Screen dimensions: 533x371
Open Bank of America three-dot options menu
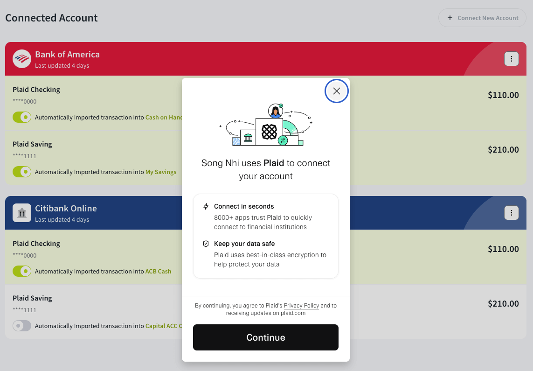pyautogui.click(x=511, y=59)
